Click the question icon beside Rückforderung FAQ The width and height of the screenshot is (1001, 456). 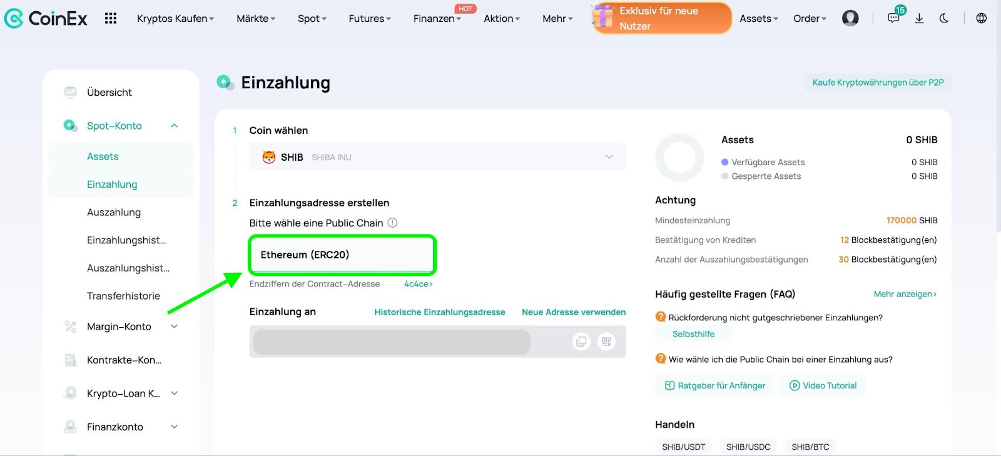point(661,317)
